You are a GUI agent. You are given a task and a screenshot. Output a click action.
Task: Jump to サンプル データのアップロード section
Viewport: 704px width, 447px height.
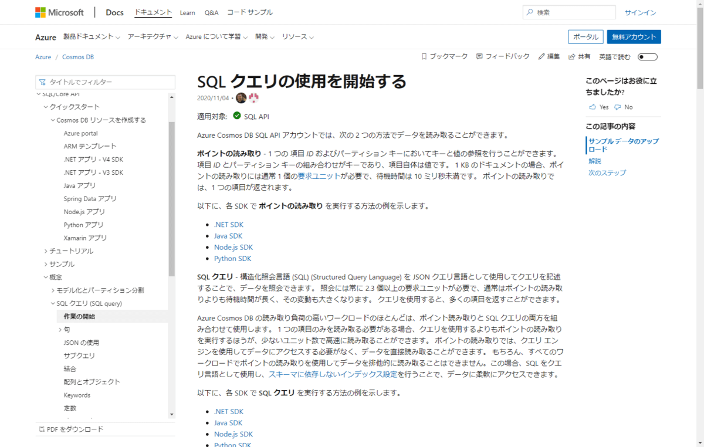click(624, 145)
